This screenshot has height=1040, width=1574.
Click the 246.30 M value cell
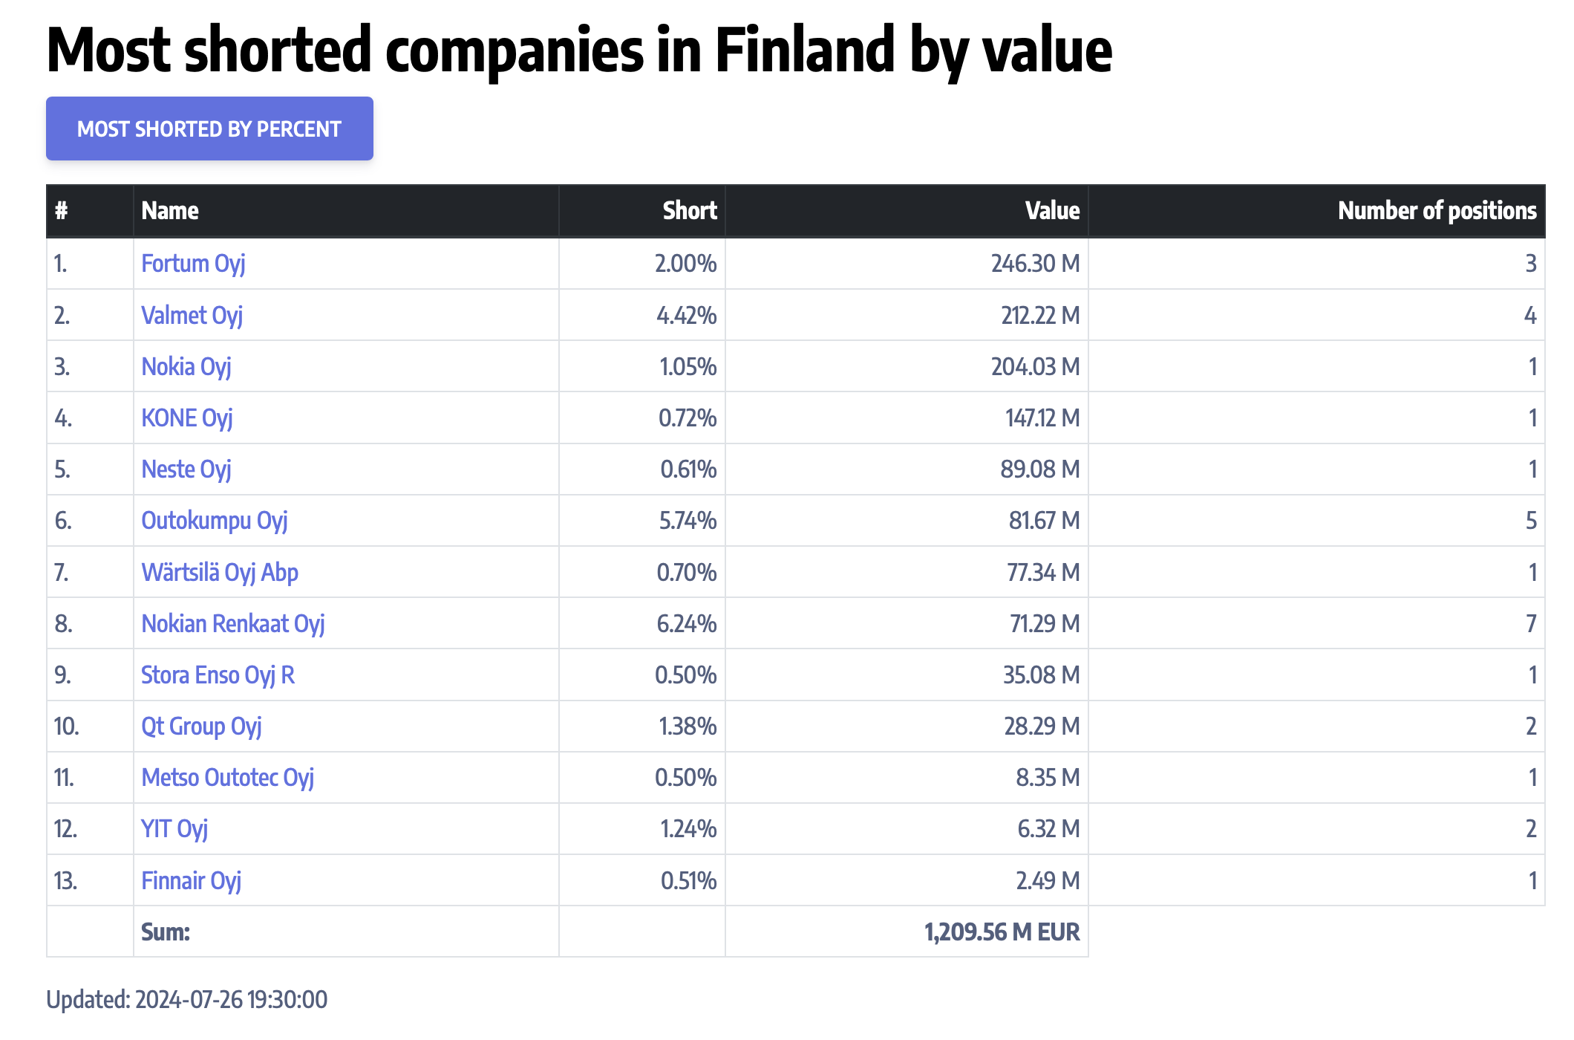click(x=1035, y=264)
